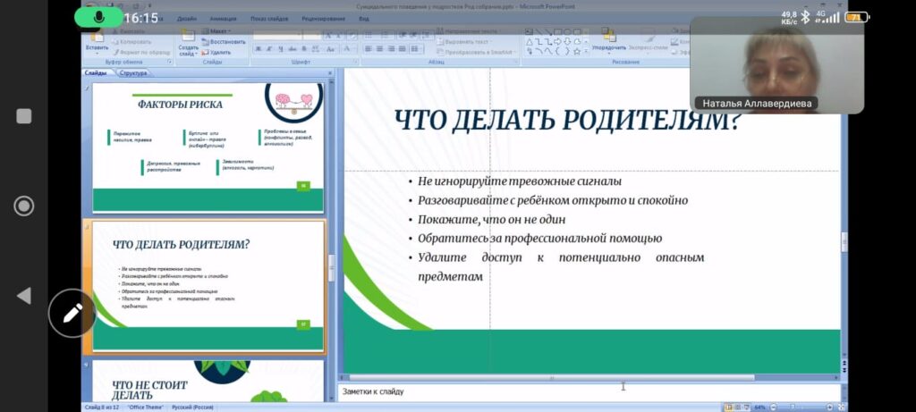This screenshot has width=916, height=412.
Task: Tap the pencil annotation button
Action: 72,313
